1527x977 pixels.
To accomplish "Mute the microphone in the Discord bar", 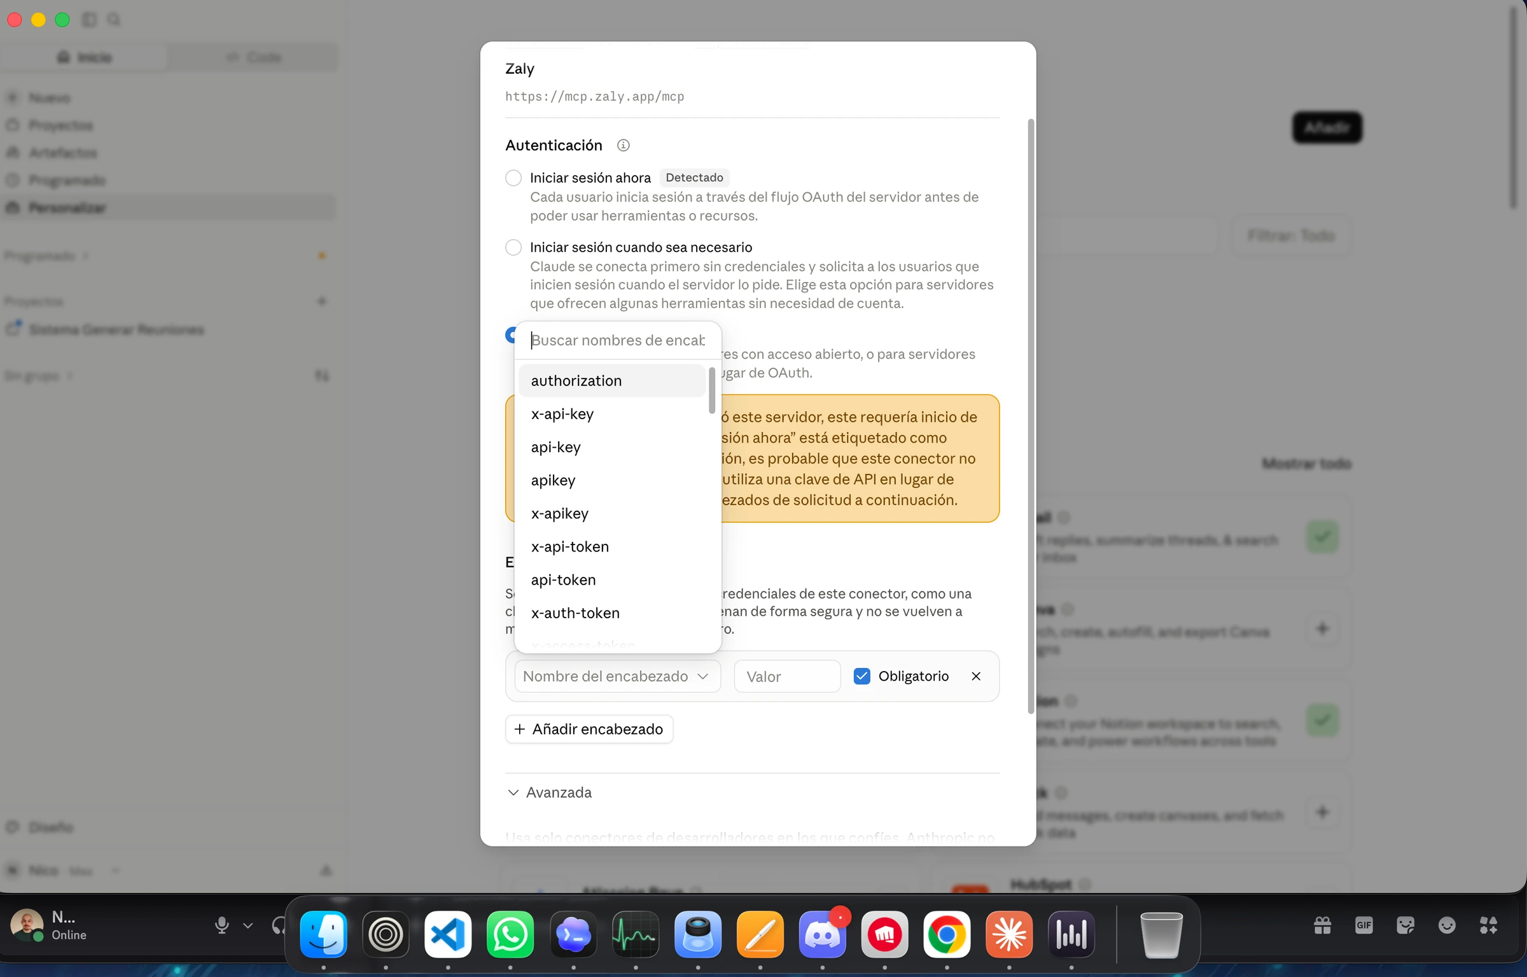I will coord(221,925).
